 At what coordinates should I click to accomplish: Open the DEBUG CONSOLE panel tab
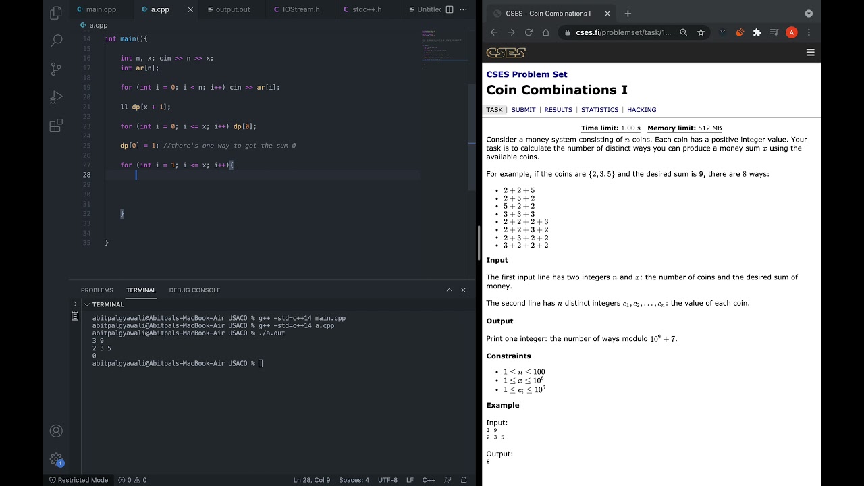pyautogui.click(x=194, y=290)
